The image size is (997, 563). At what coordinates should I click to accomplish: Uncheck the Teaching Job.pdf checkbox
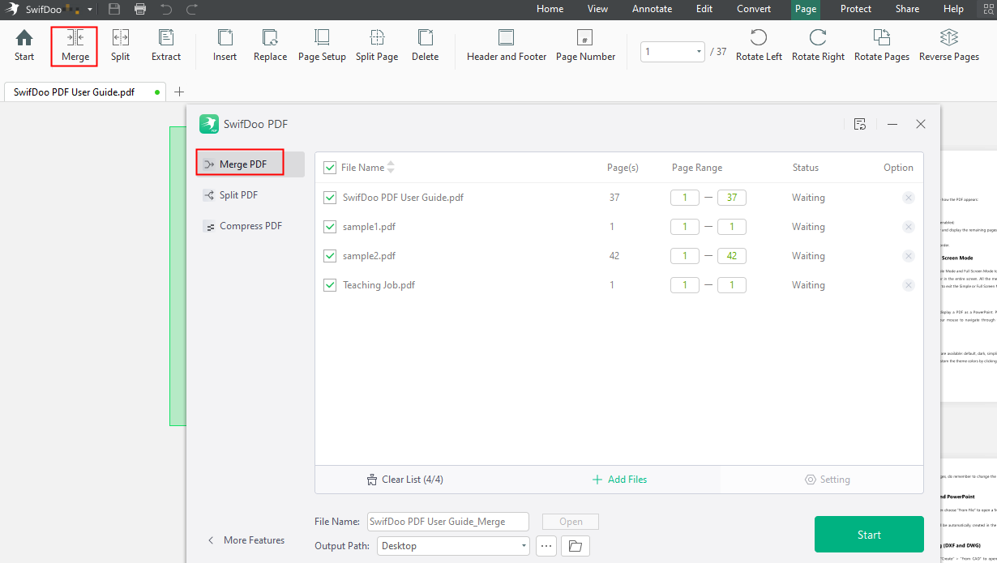[330, 285]
